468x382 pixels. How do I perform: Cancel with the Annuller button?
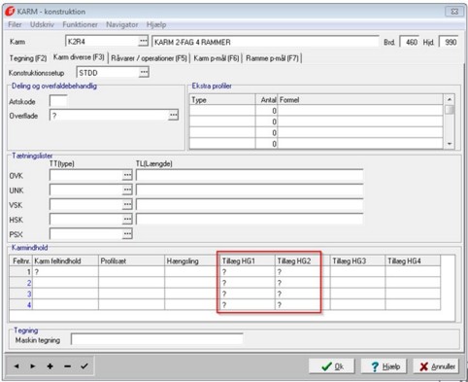(x=436, y=366)
